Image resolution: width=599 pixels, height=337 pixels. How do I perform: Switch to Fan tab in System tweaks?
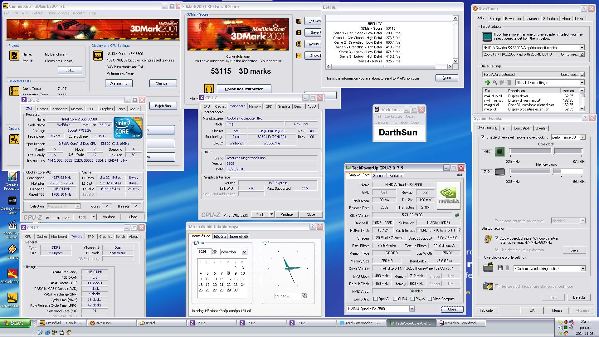coord(504,128)
